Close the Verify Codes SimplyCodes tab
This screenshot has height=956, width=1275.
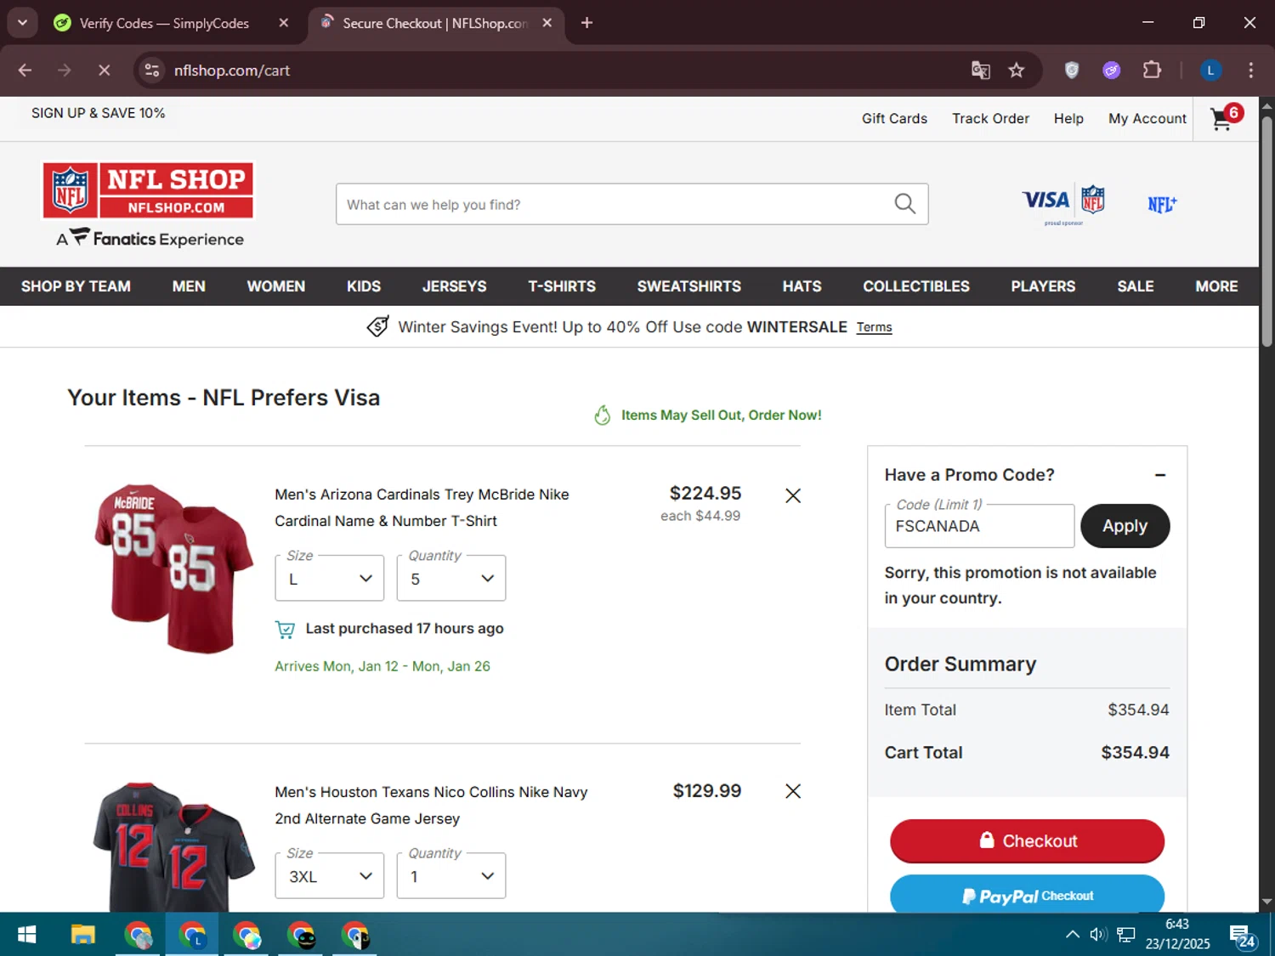284,23
